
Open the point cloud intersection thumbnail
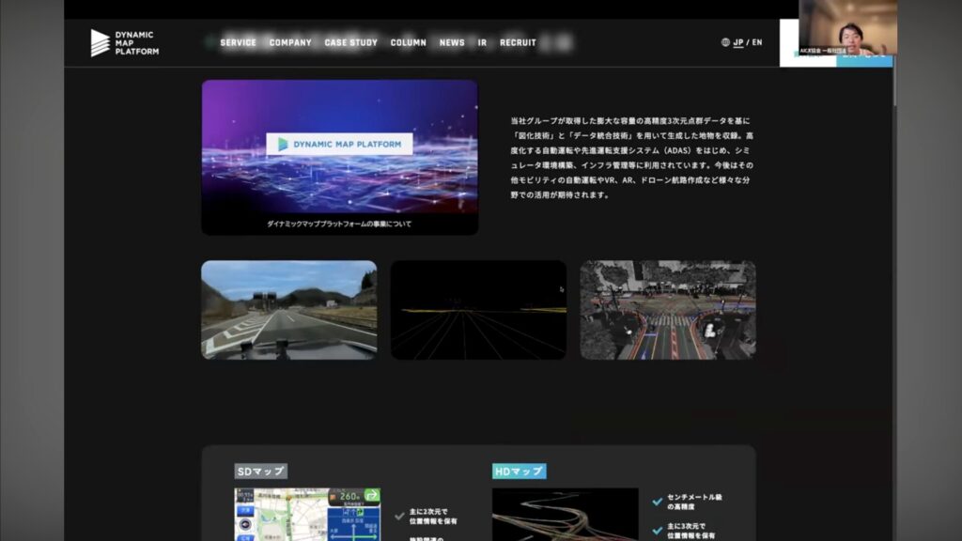(x=667, y=309)
